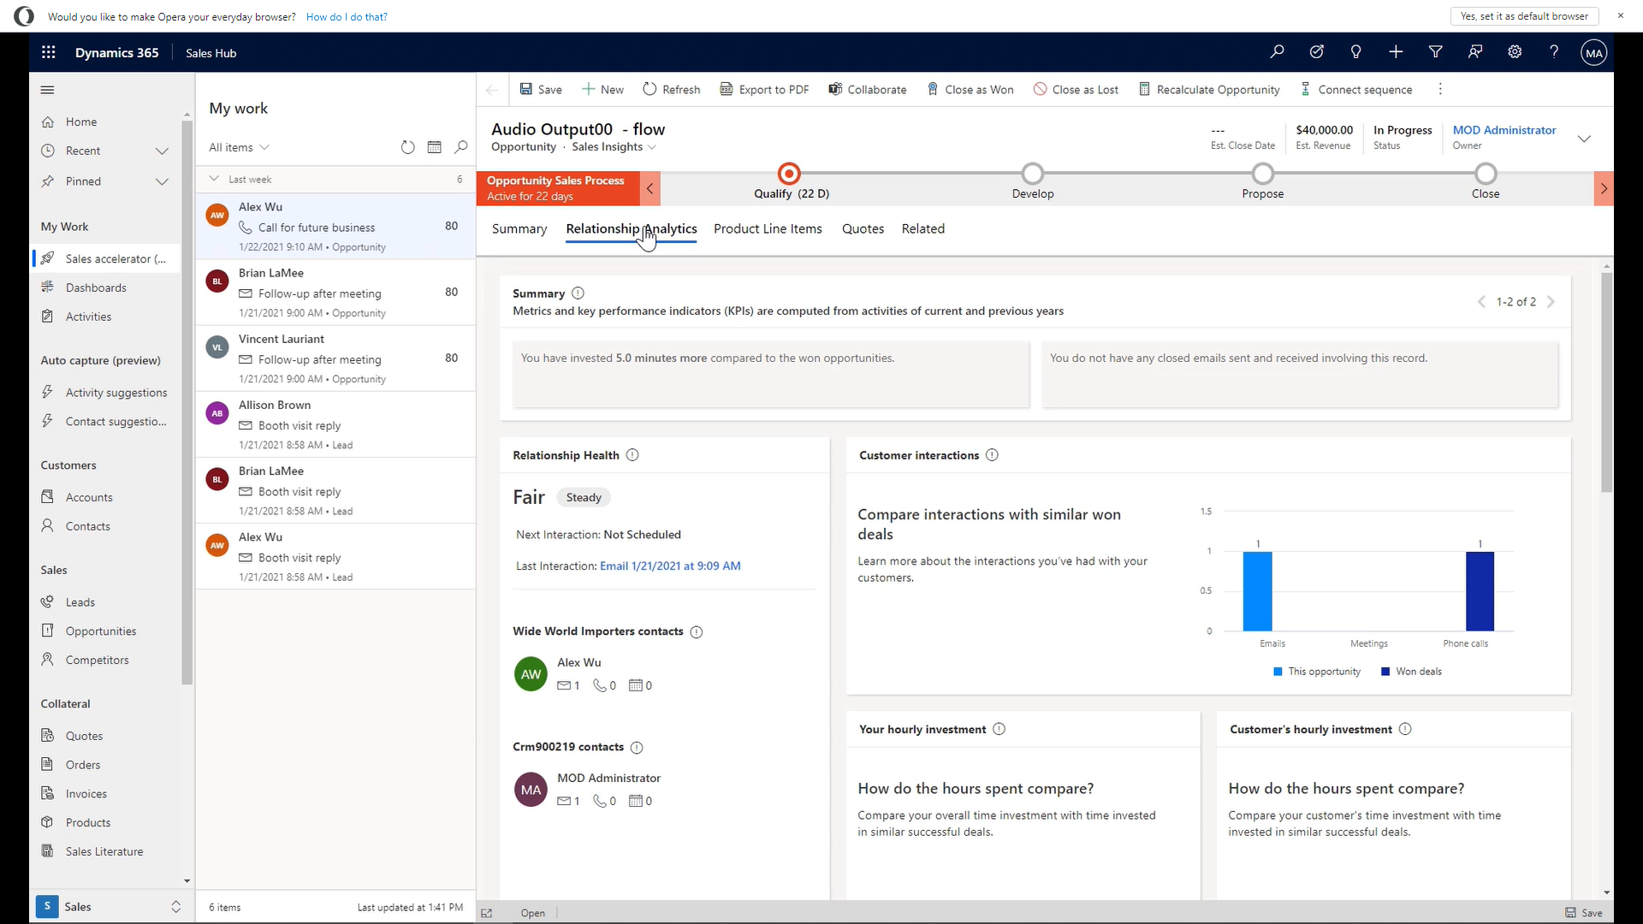Show Crm900219 contacts info icon
Viewport: 1643px width, 924px height.
(637, 748)
